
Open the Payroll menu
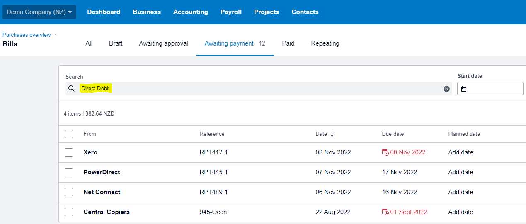231,12
